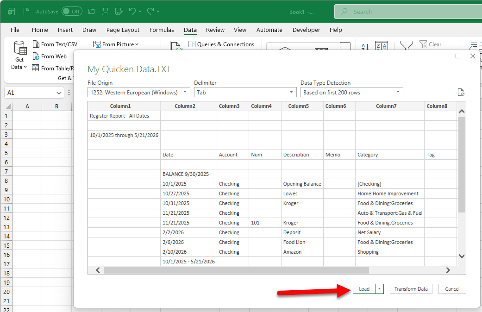The width and height of the screenshot is (482, 312).
Task: Click the Sort Z to A dialog icon
Action: tap(382, 45)
